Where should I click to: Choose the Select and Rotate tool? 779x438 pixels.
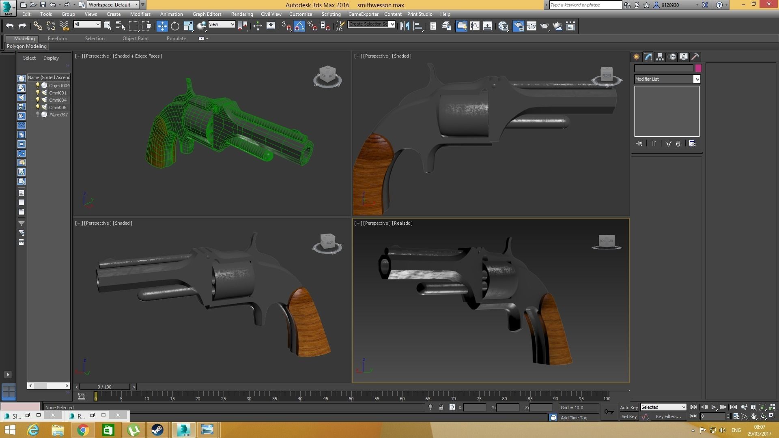175,26
